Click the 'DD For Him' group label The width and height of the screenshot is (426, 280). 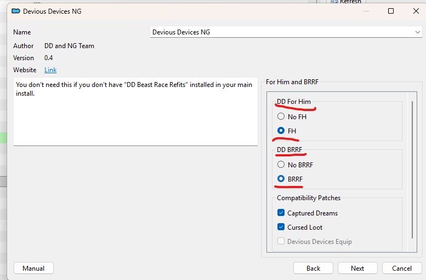click(294, 102)
